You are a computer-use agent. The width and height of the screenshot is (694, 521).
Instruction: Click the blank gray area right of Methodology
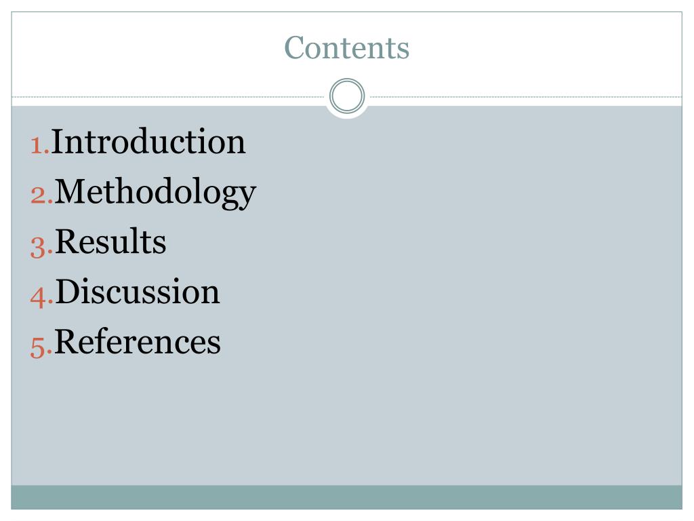[x=469, y=192]
